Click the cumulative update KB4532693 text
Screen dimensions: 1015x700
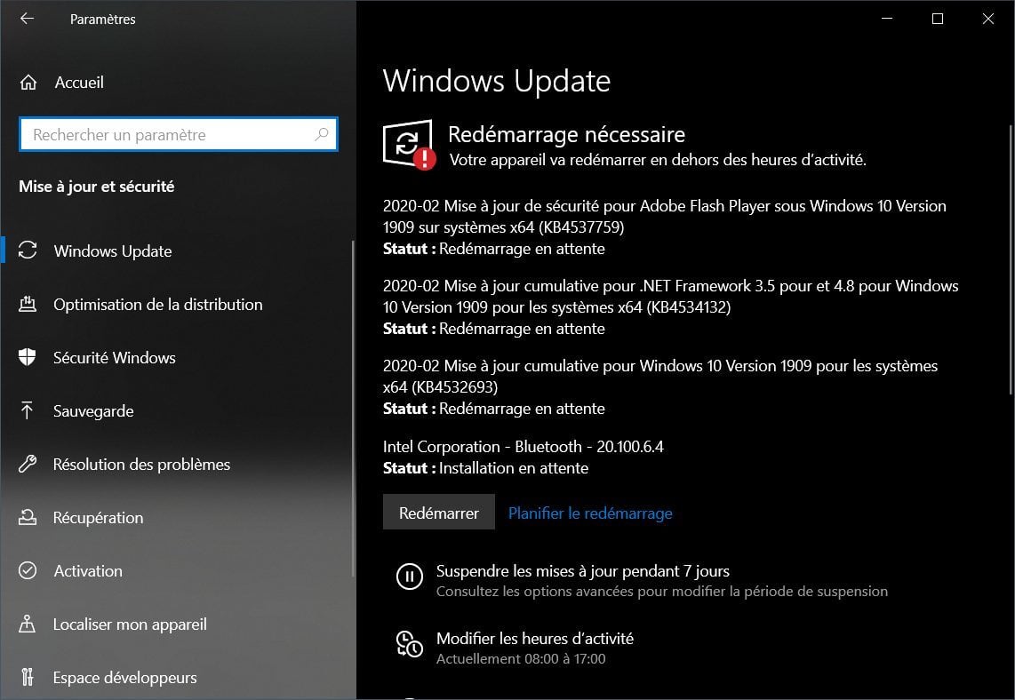660,376
